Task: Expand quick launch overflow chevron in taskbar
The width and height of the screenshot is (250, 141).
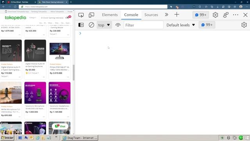Action: pos(56,137)
